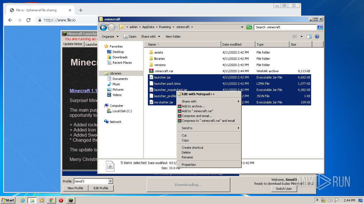Switch to the Update Notes tab
The height and width of the screenshot is (204, 364).
tap(73, 44)
